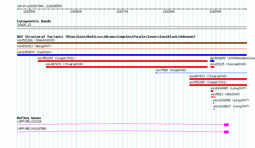Select the red esv5813 Ahn2009 marker
This screenshot has width=255, height=148.
(213, 97)
